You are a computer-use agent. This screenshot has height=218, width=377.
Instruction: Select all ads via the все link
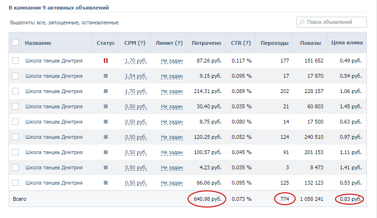(x=41, y=22)
